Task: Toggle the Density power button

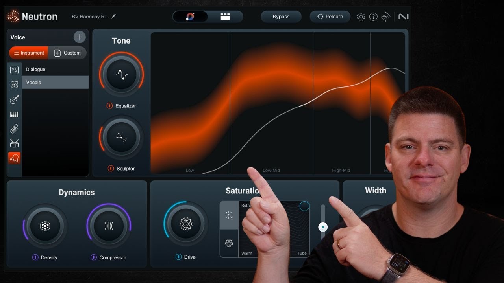Action: tap(35, 257)
